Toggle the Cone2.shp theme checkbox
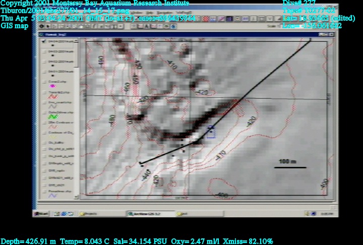This screenshot has width=363, height=245. pyautogui.click(x=44, y=81)
